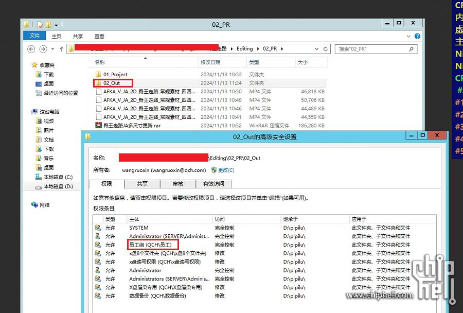This screenshot has height=313, width=463.
Task: Select Administrators (SERVER\Adminis... entry
Action: pyautogui.click(x=264, y=279)
